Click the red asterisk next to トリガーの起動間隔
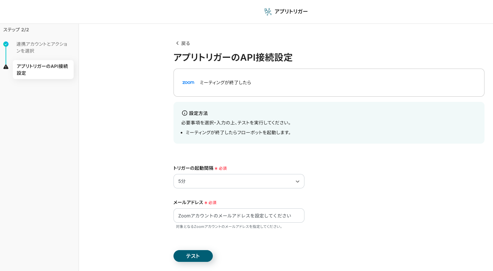493x271 pixels. tap(216, 168)
